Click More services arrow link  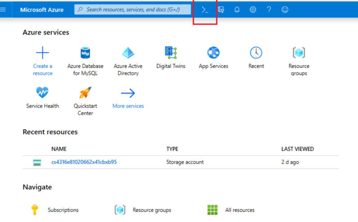pos(128,93)
